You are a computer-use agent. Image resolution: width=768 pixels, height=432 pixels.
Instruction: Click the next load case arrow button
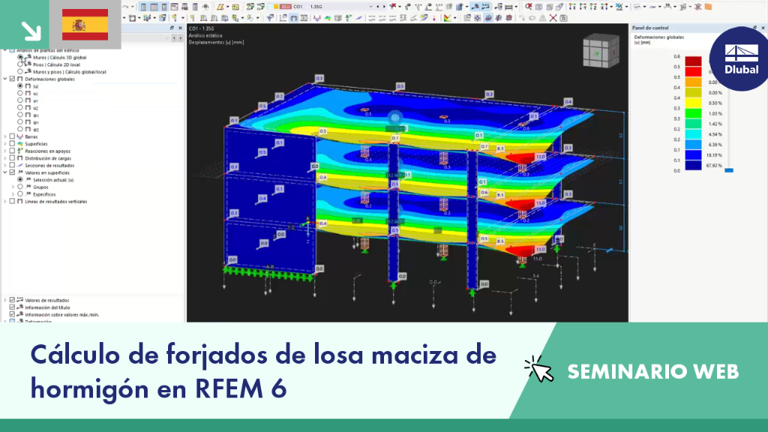384,7
